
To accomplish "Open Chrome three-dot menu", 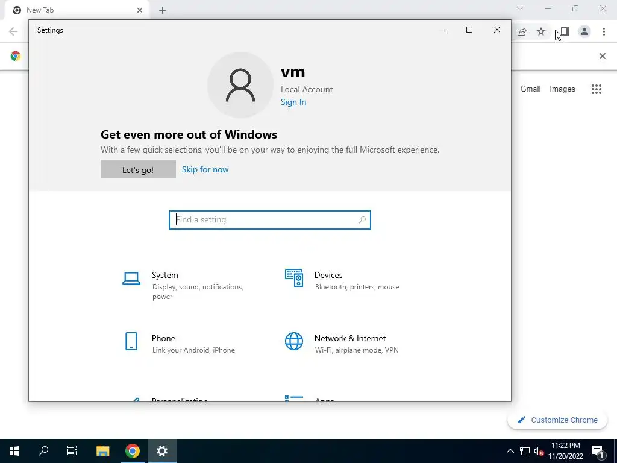I will point(604,31).
